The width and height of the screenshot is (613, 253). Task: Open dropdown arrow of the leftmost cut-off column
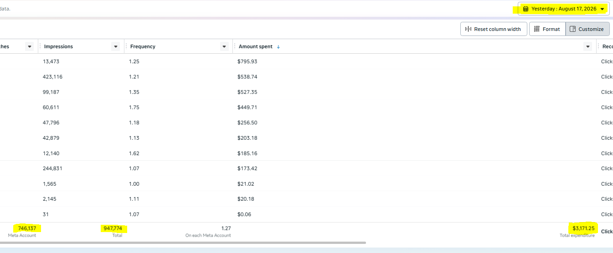point(30,46)
